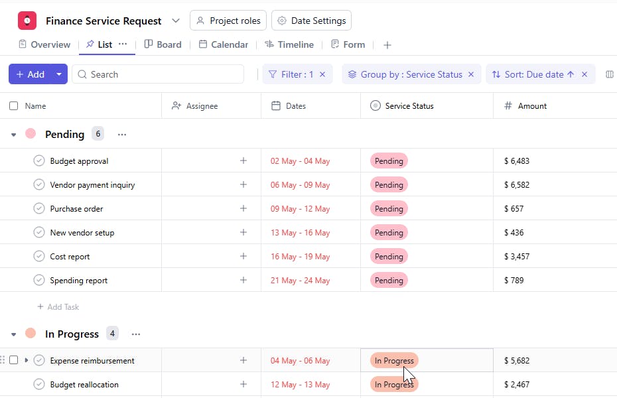Clear the Group by Service Status chip
The image size is (617, 398).
pyautogui.click(x=471, y=74)
